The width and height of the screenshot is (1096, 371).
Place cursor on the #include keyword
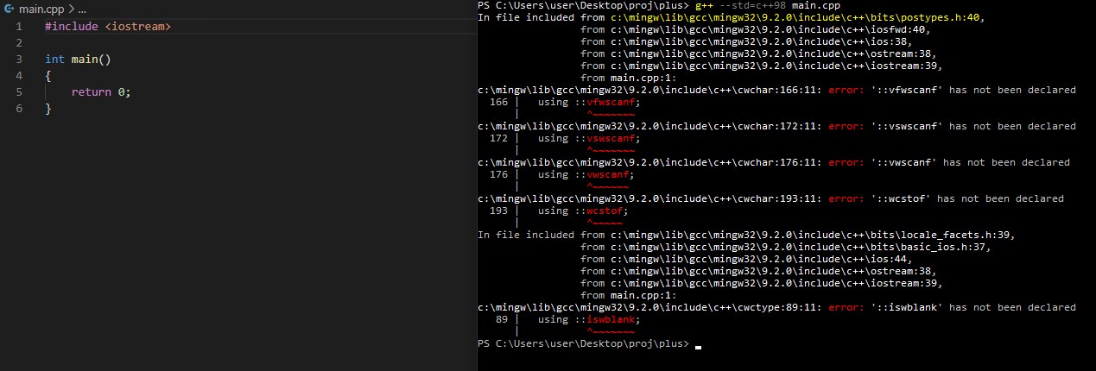coord(72,27)
